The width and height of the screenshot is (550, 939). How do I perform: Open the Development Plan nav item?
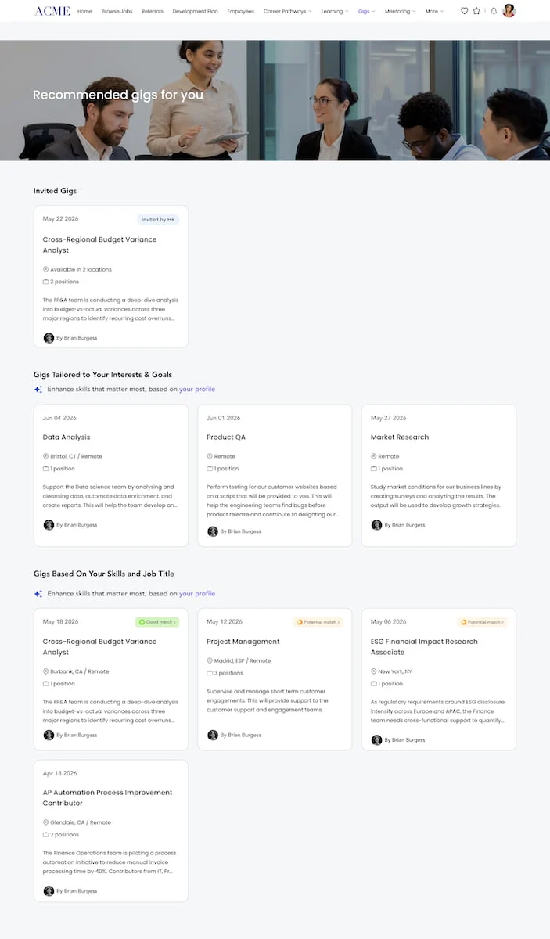pos(196,12)
